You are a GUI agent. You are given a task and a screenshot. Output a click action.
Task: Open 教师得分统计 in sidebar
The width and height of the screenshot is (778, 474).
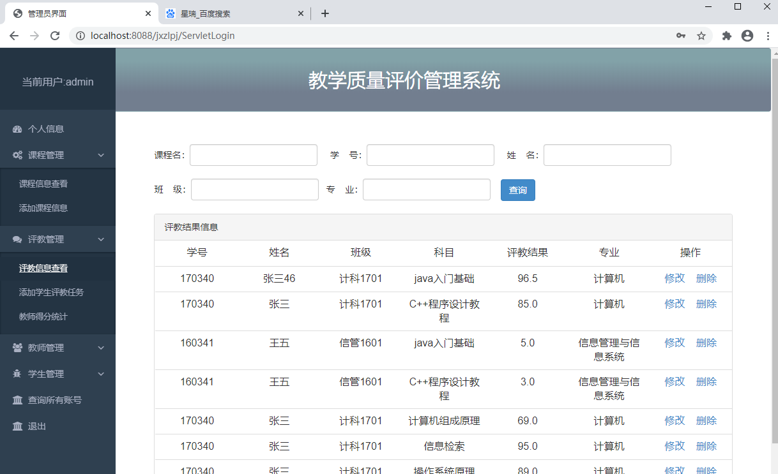coord(43,316)
